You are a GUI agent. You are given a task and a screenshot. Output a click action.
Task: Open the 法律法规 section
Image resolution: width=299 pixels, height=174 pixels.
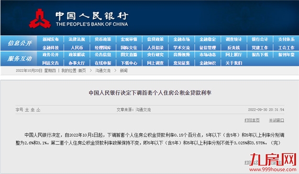coord(77,39)
